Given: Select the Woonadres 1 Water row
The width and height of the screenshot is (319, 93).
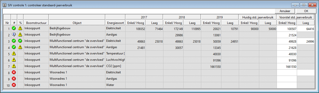Looking at the screenshot, I should (x=159, y=85).
